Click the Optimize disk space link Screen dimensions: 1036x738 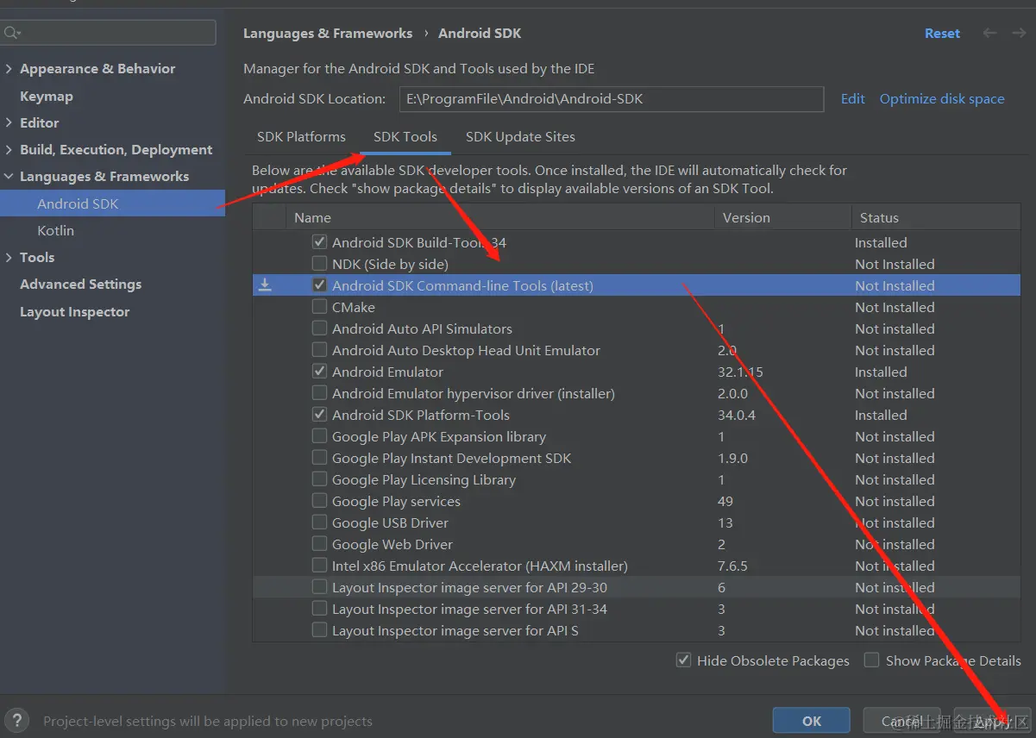point(942,99)
